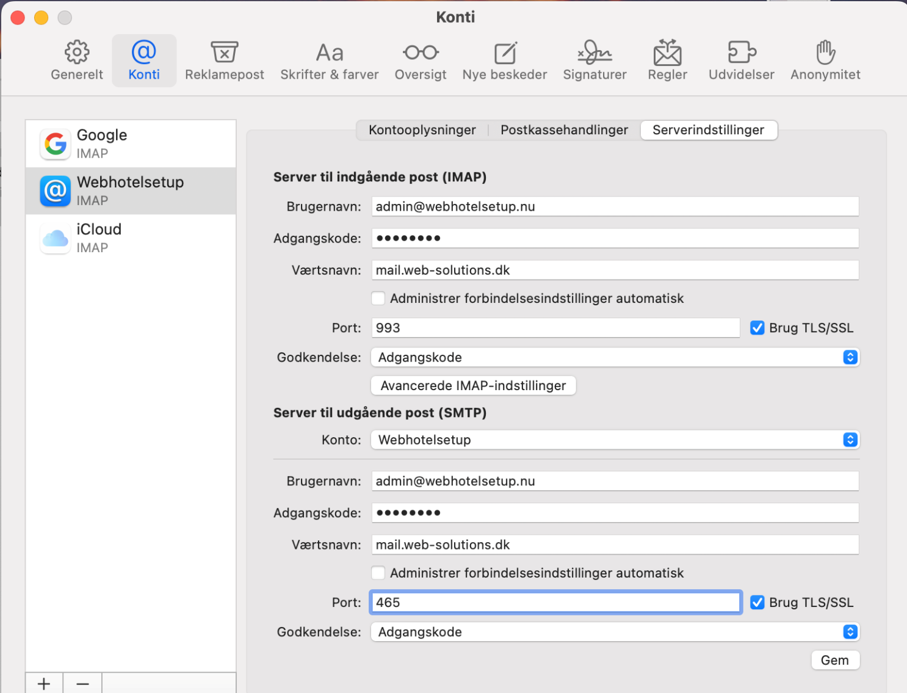Open the Regler mail rules pane
The image size is (907, 693).
click(x=668, y=60)
